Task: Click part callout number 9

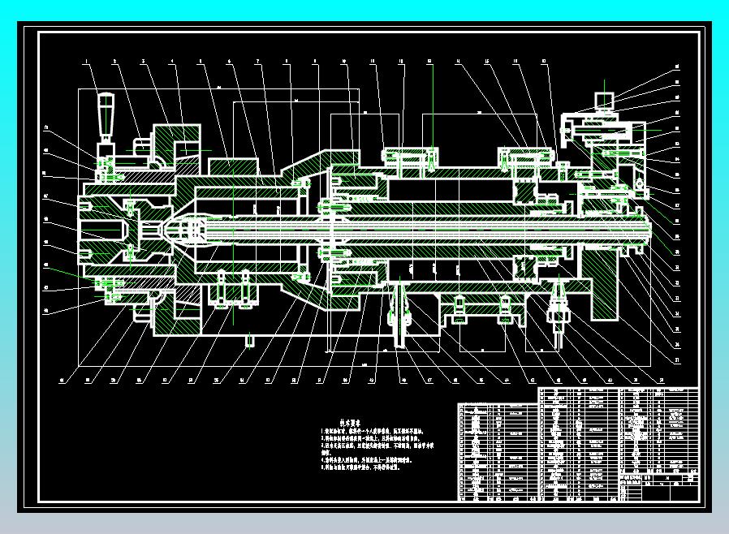Action: point(315,62)
